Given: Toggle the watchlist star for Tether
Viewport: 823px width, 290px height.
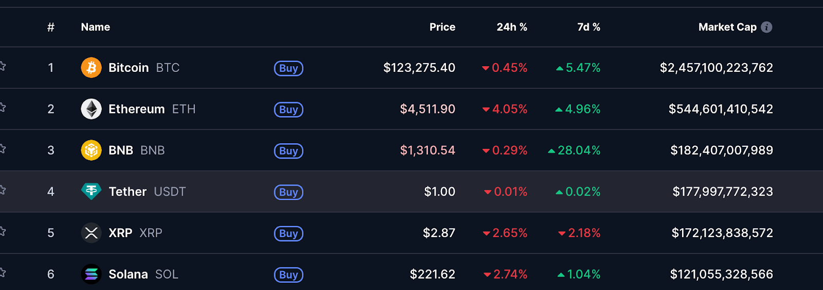Looking at the screenshot, I should click(2, 190).
